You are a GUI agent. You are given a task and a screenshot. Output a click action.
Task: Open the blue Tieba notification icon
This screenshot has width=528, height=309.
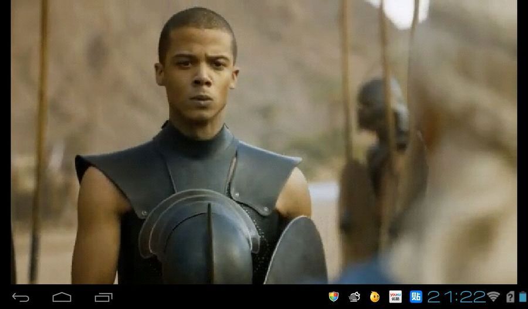tap(416, 297)
